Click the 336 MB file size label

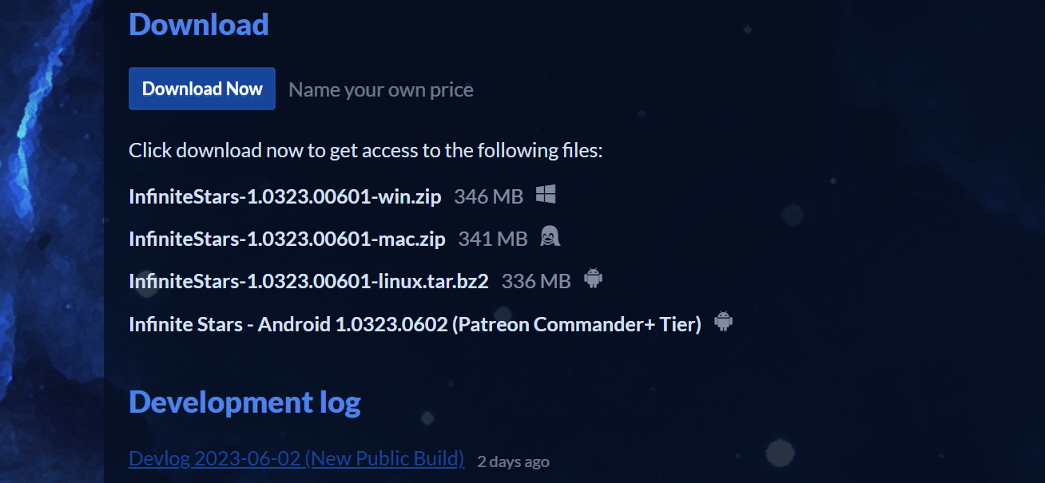(536, 281)
